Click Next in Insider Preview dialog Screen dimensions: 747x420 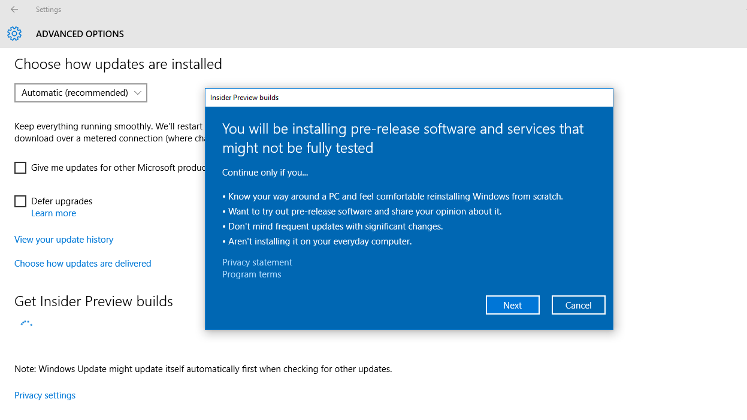513,305
